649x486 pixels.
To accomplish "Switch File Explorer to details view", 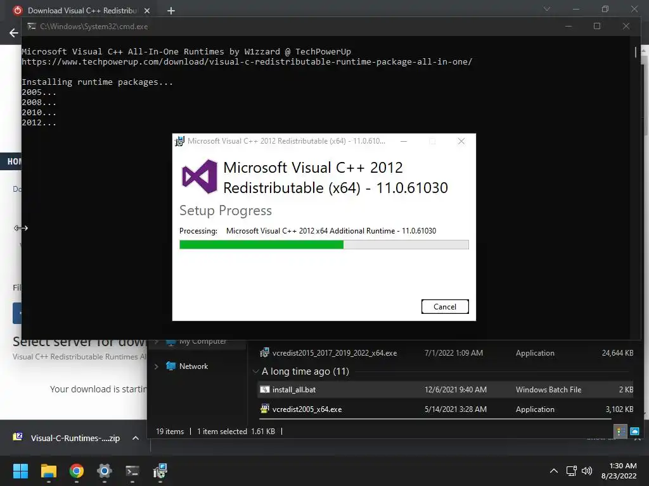I will coord(620,432).
